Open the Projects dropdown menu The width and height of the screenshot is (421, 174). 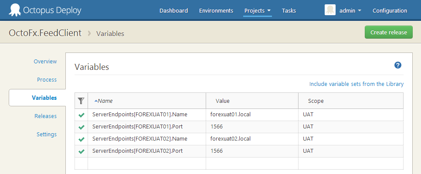coord(258,11)
